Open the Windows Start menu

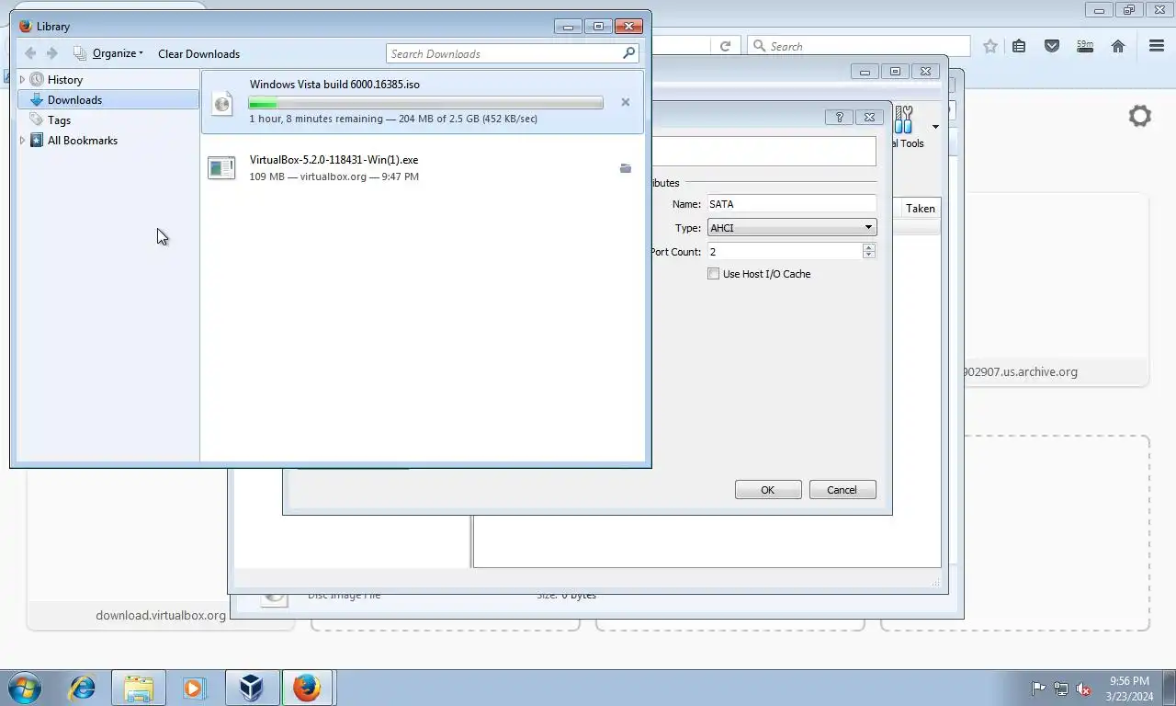[25, 688]
